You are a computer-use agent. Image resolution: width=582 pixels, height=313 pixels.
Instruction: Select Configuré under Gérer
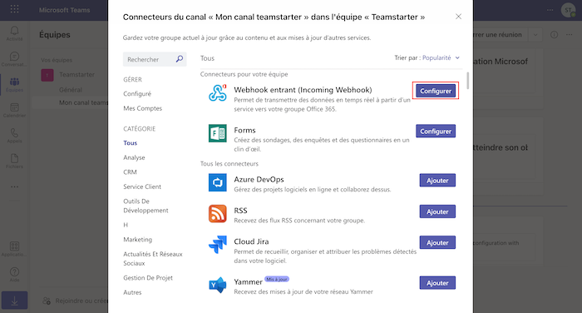tap(137, 94)
